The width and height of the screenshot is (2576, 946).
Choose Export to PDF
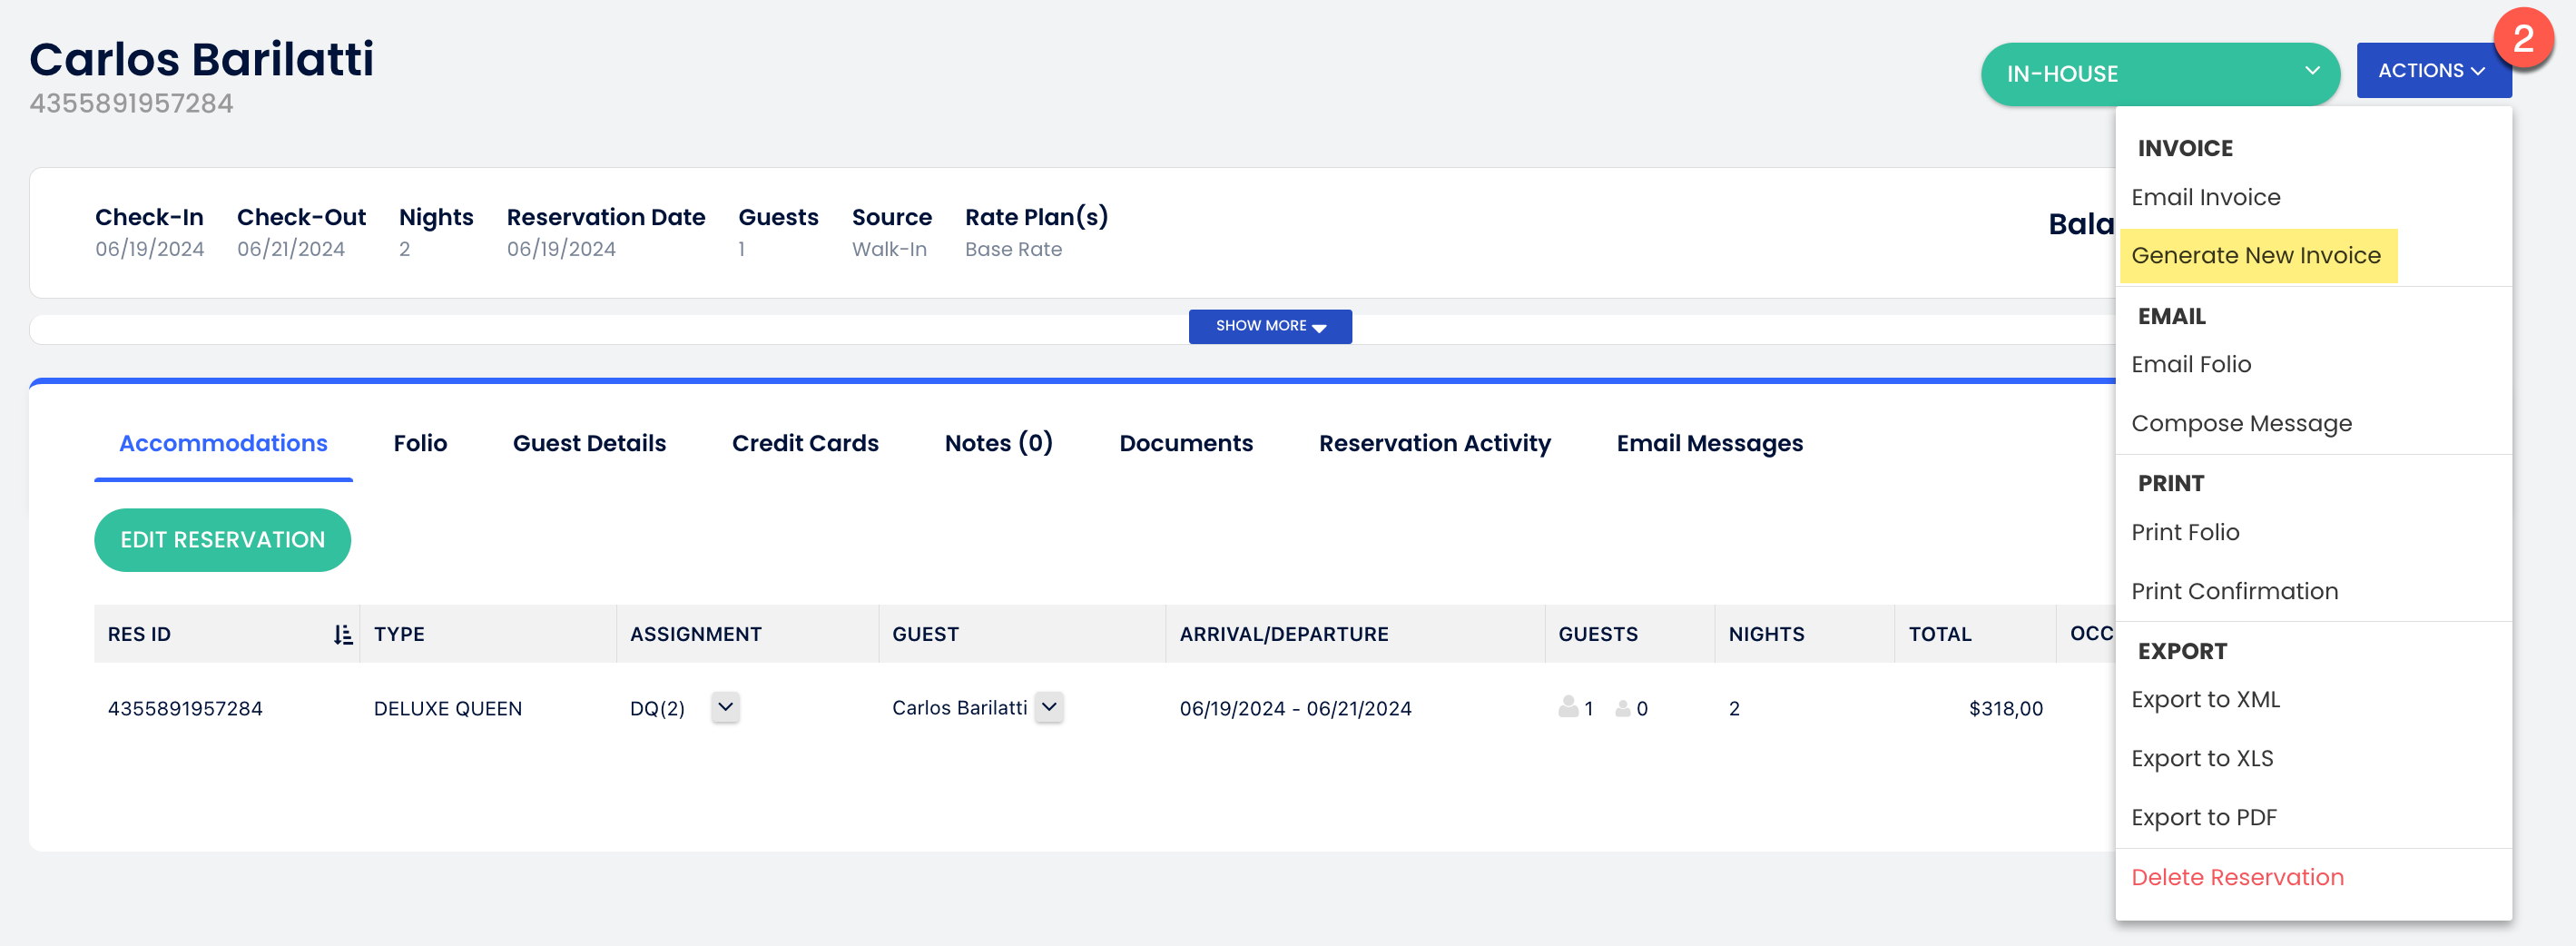2203,817
